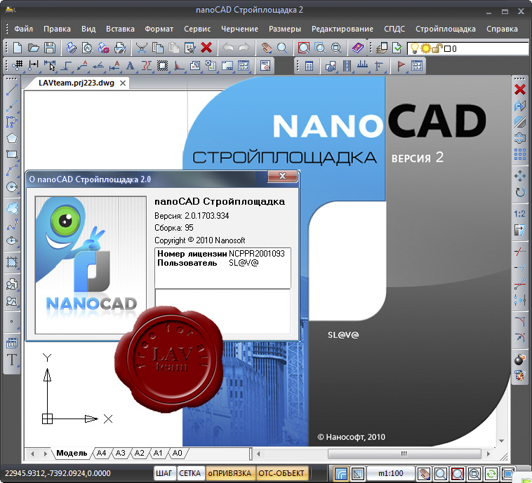This screenshot has height=483, width=532.
Task: Cut selection with the scissors icon
Action: click(141, 48)
